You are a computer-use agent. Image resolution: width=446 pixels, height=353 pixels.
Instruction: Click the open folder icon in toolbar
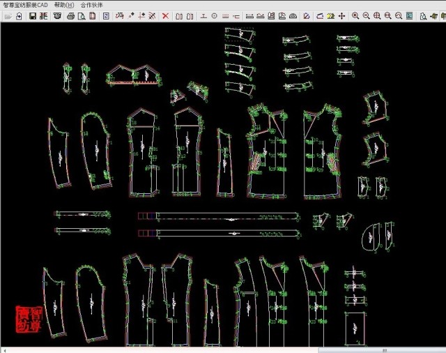pyautogui.click(x=8, y=15)
